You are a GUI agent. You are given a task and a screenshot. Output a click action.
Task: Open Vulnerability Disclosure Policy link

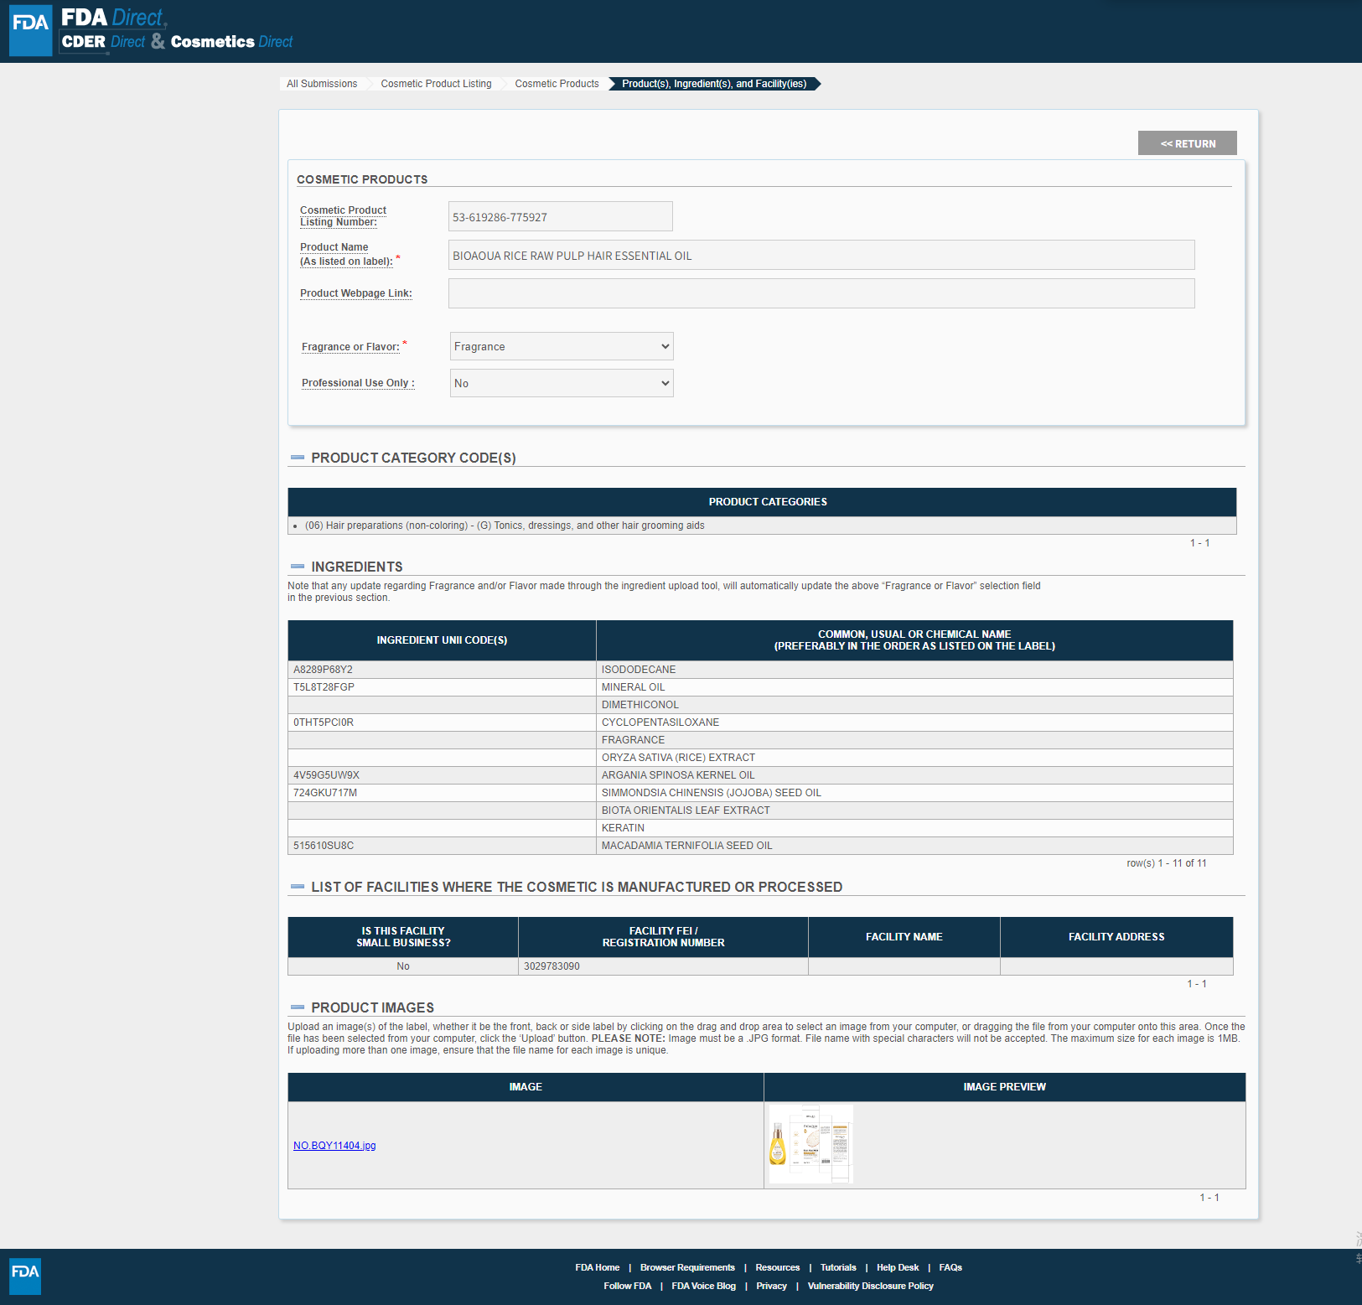[870, 1286]
